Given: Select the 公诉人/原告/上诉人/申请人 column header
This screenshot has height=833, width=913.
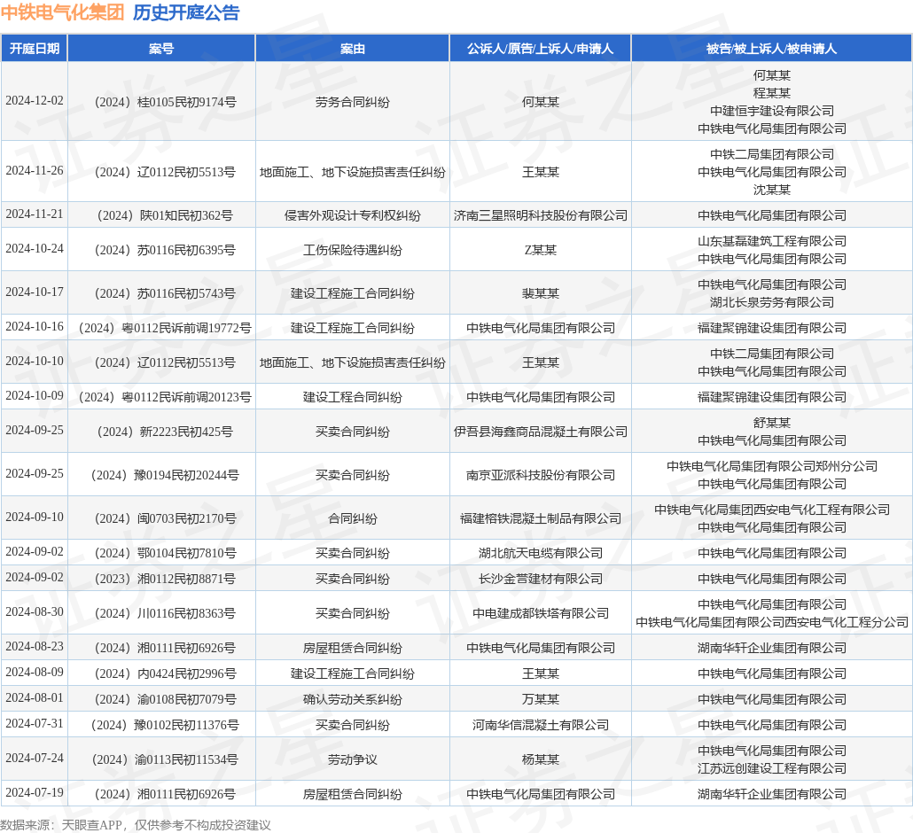Looking at the screenshot, I should point(541,49).
